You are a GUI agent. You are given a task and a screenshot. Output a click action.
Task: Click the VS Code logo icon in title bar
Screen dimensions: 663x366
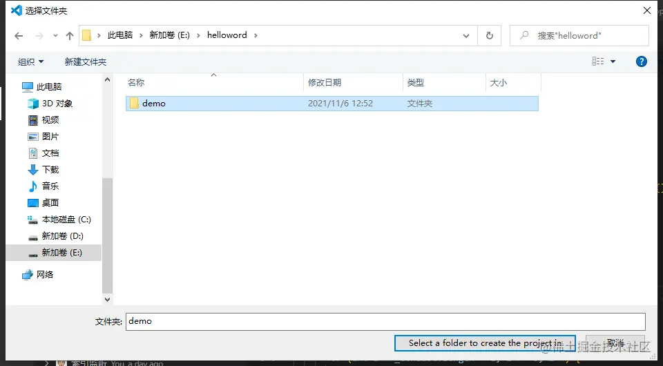pos(17,10)
